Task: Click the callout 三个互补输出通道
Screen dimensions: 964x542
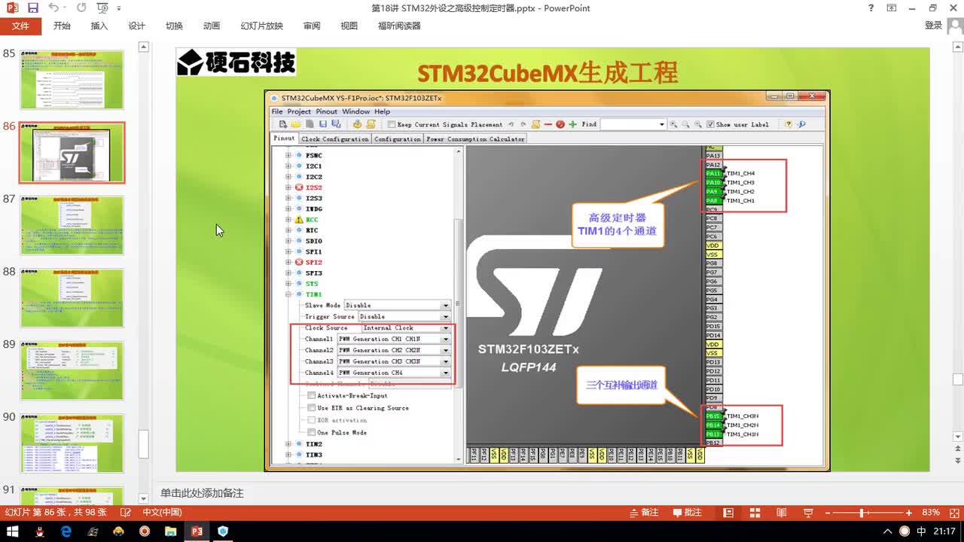Action: (622, 385)
